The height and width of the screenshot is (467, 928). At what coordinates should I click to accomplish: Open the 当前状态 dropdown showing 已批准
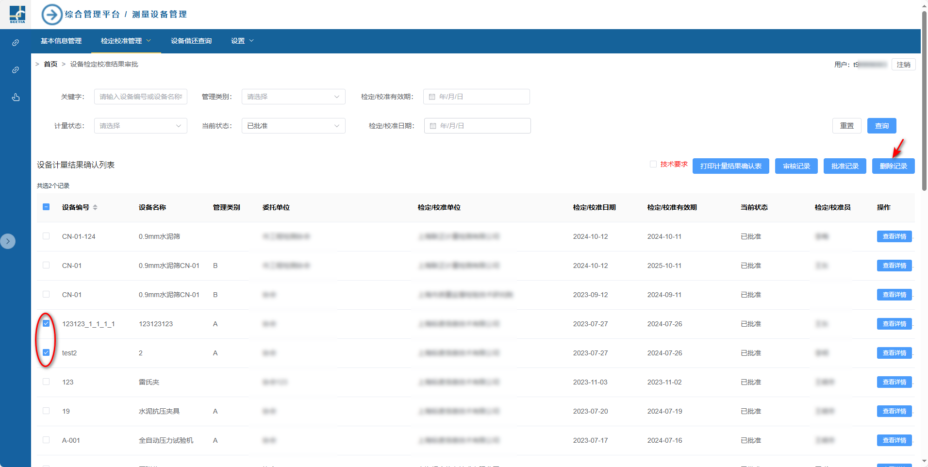tap(293, 126)
